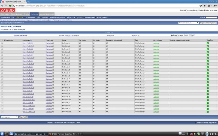Open file manager folder icon in taskbar

pyautogui.click(x=11, y=134)
